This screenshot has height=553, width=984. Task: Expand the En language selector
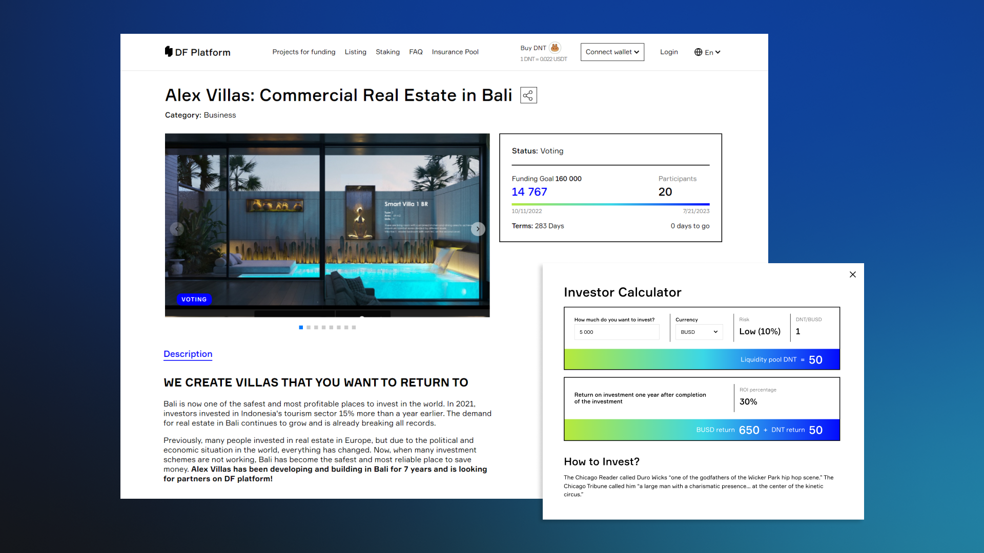(711, 52)
